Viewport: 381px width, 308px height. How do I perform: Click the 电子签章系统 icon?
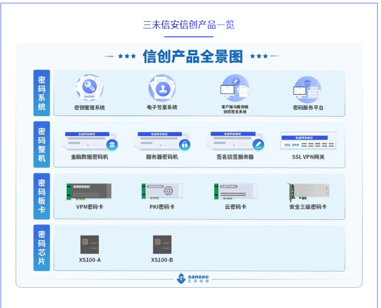point(162,88)
